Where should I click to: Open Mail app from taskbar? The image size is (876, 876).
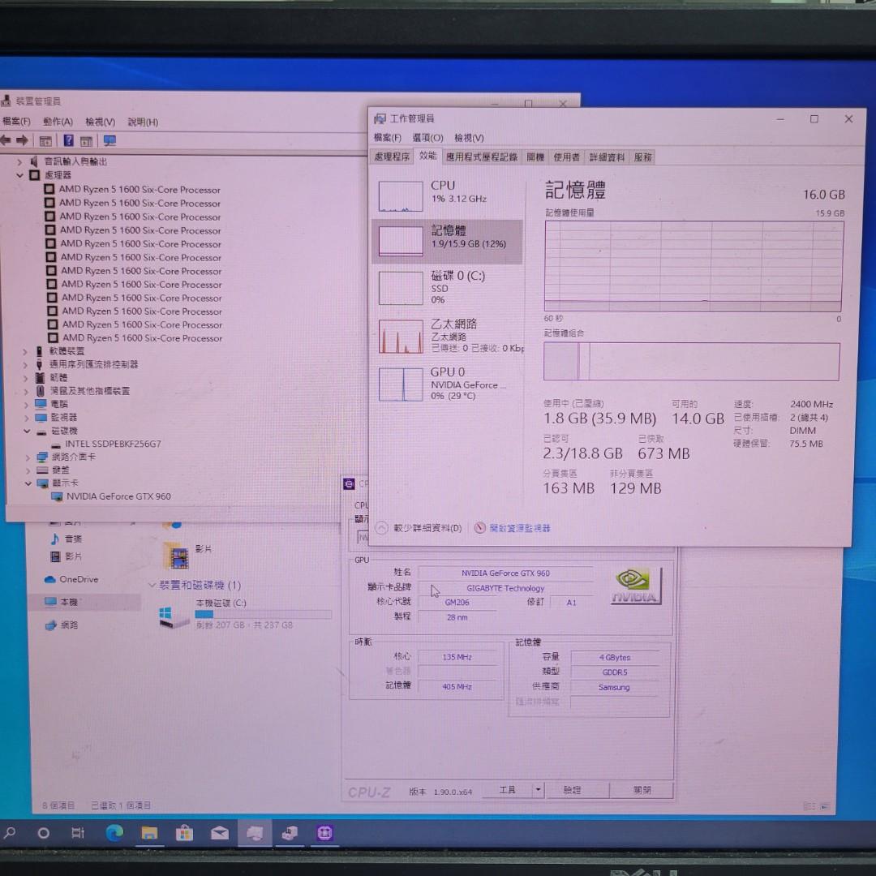220,834
